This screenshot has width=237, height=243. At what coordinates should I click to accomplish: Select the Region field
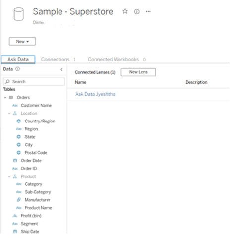click(31, 129)
